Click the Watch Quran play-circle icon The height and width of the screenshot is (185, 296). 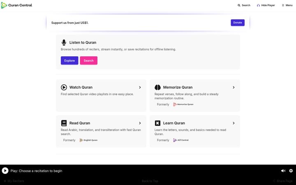coord(64,88)
